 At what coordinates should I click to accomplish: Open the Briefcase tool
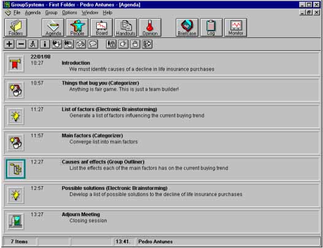click(187, 28)
